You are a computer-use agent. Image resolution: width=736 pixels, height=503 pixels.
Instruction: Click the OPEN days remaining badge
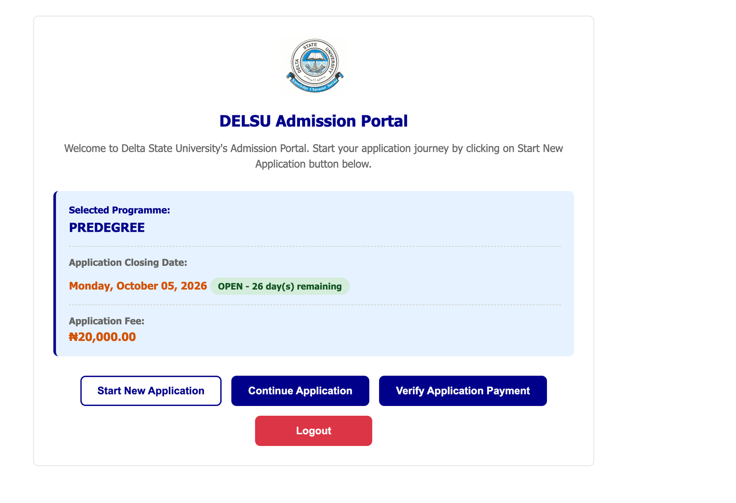tap(280, 286)
